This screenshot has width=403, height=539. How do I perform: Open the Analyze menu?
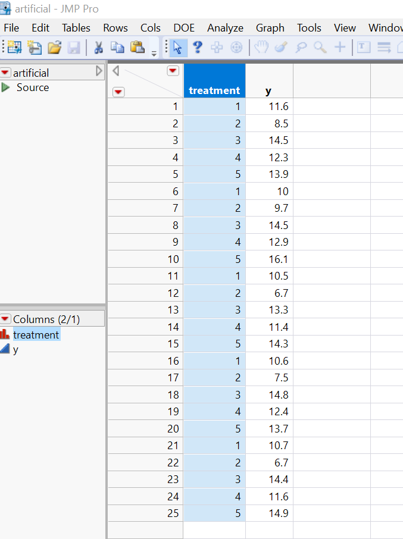click(x=225, y=28)
